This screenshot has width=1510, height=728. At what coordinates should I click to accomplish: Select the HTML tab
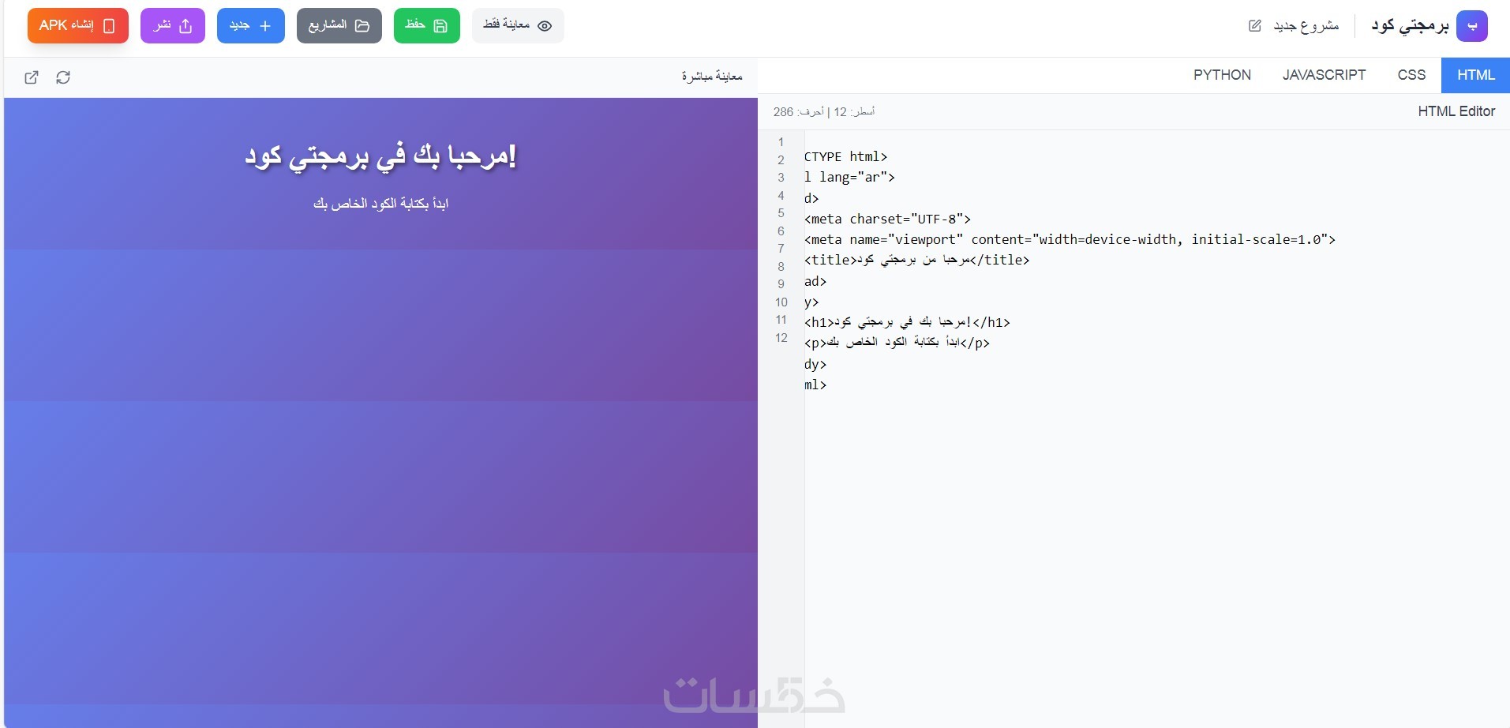pyautogui.click(x=1475, y=75)
